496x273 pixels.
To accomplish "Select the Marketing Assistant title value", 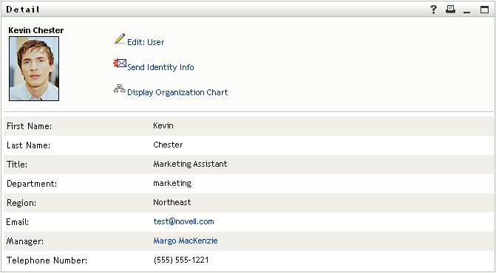I will tap(190, 164).
